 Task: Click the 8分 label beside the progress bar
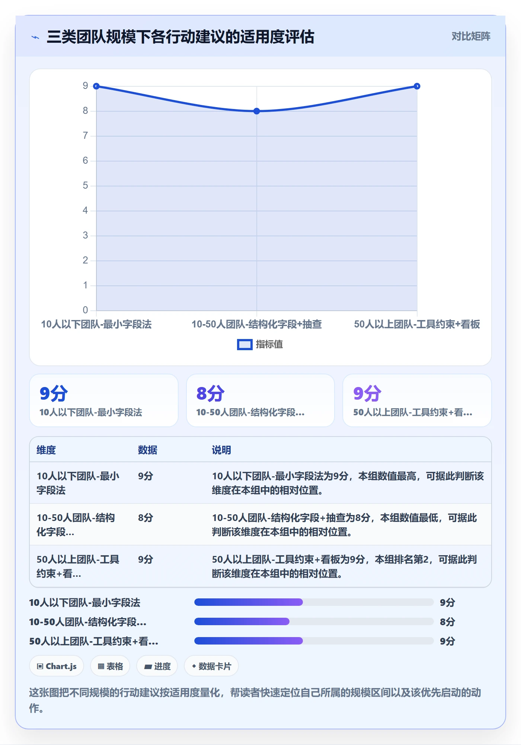[x=447, y=621]
